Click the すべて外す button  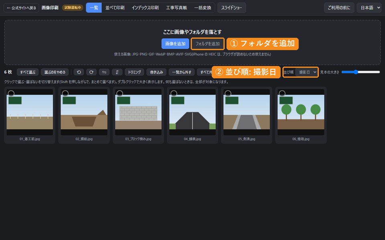[205, 72]
